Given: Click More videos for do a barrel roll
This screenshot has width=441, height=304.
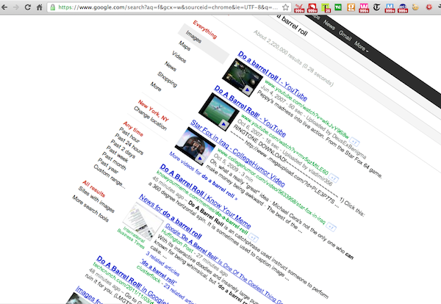Looking at the screenshot, I should [203, 176].
